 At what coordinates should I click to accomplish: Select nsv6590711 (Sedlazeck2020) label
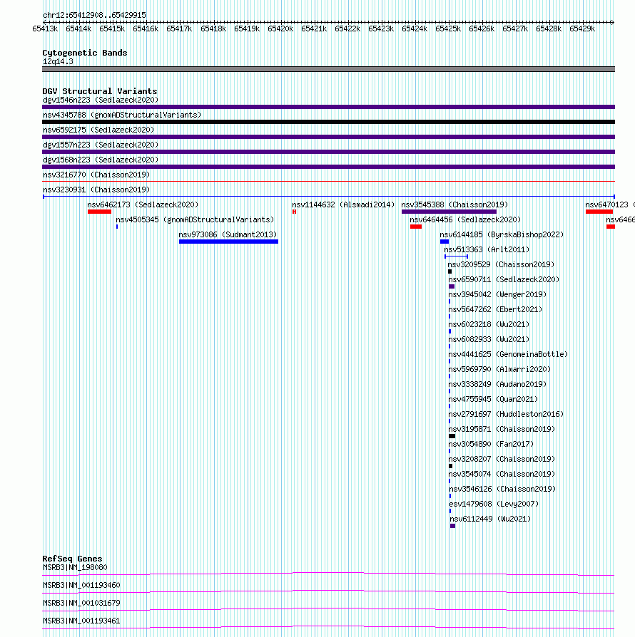click(x=504, y=279)
